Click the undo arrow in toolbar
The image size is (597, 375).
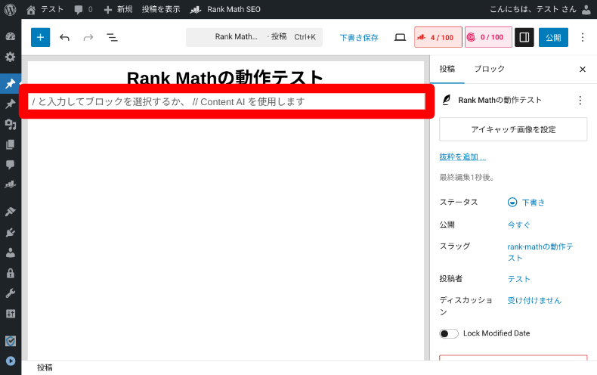[x=64, y=37]
